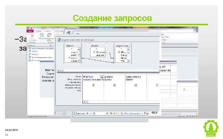This screenshot has height=139, width=223.
Task: Toggle the checkbox in background window grid
Action: 184,90
